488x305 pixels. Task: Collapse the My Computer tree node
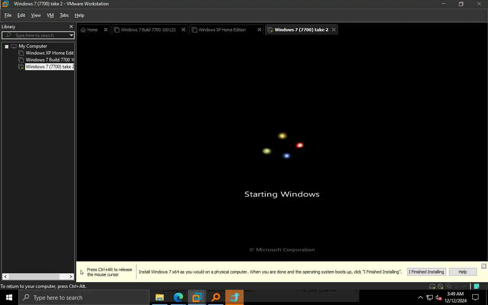[x=6, y=46]
